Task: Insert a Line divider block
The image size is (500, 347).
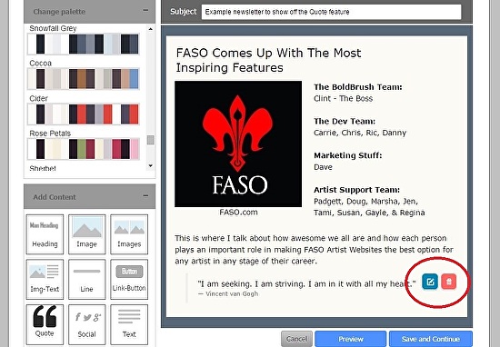Action: 86,279
